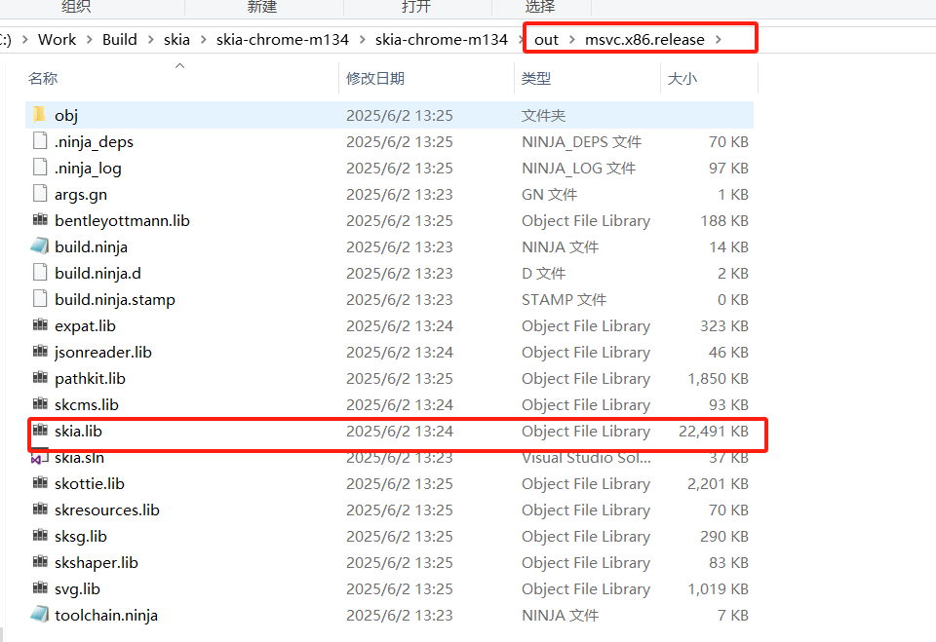Click the 类型 column header
The image size is (936, 642).
tap(536, 78)
